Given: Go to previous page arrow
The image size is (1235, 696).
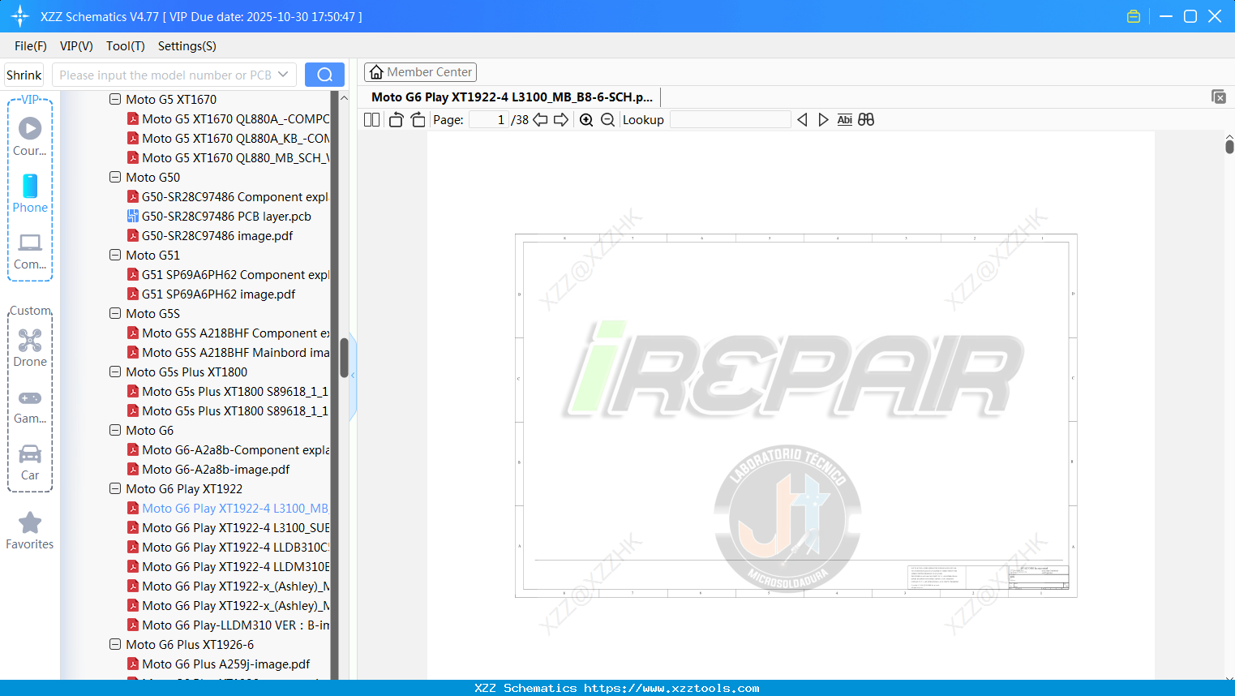Looking at the screenshot, I should [540, 120].
